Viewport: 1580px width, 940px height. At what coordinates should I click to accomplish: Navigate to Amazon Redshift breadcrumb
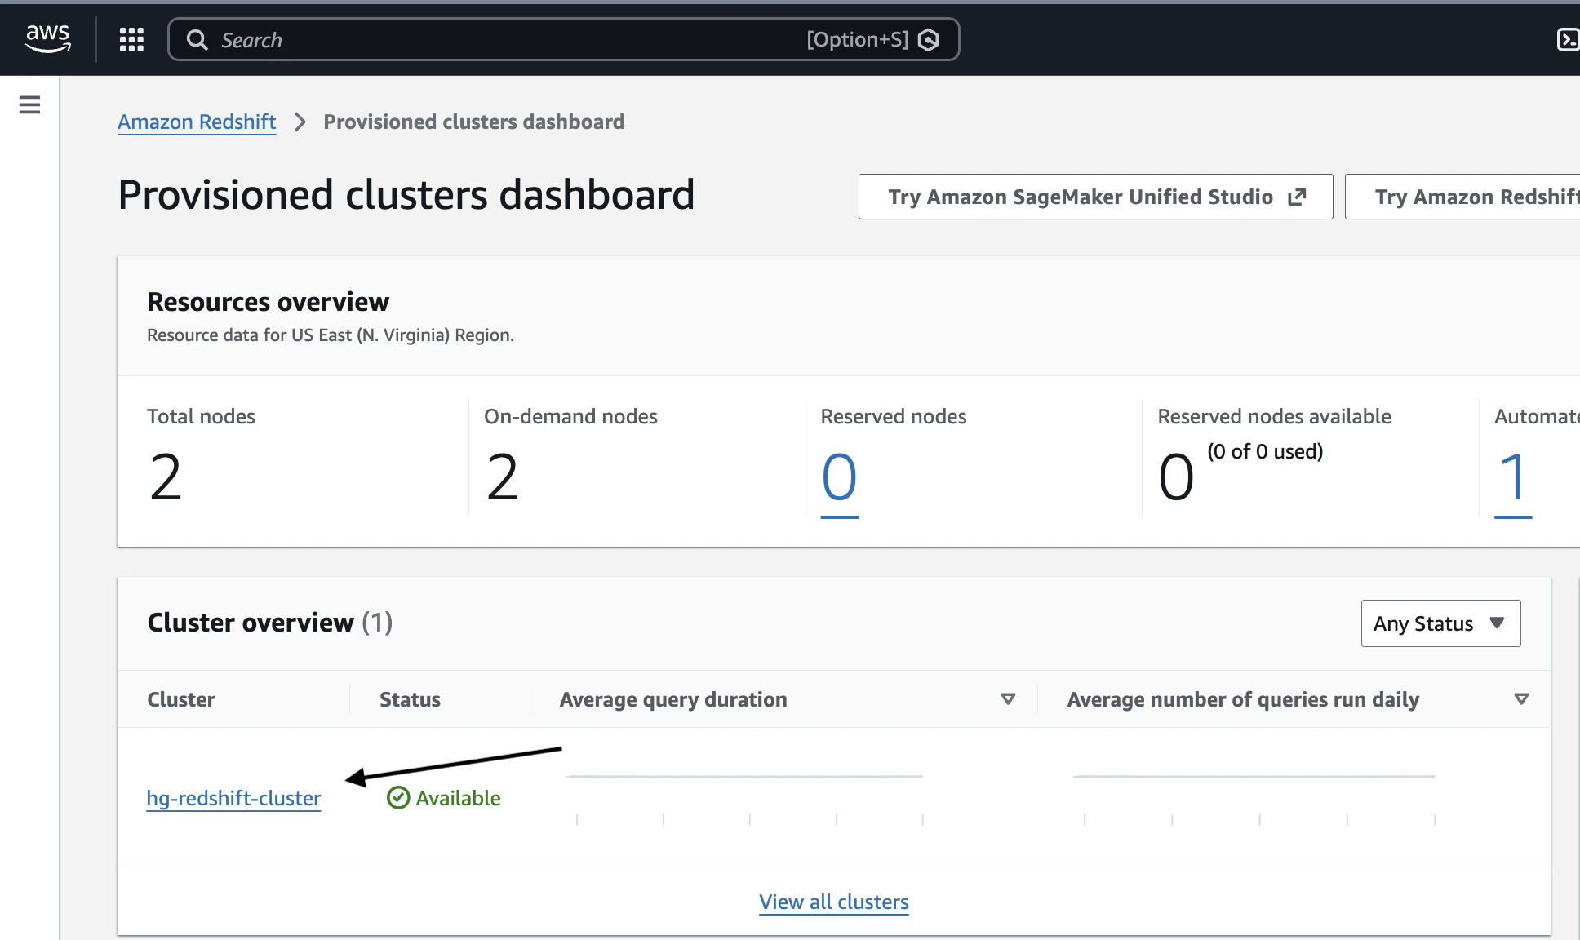point(196,122)
